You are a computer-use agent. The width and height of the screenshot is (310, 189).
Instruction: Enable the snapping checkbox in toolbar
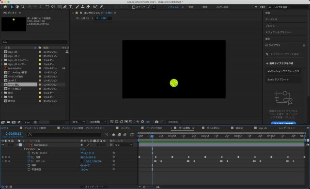point(134,7)
